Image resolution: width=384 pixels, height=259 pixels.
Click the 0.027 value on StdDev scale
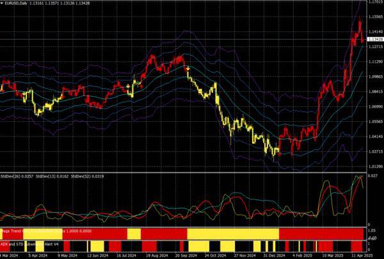click(x=374, y=175)
